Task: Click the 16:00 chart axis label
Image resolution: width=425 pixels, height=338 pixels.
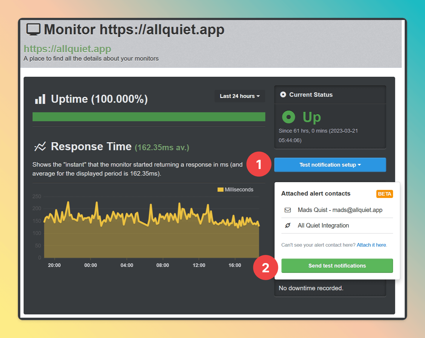Action: pyautogui.click(x=235, y=265)
